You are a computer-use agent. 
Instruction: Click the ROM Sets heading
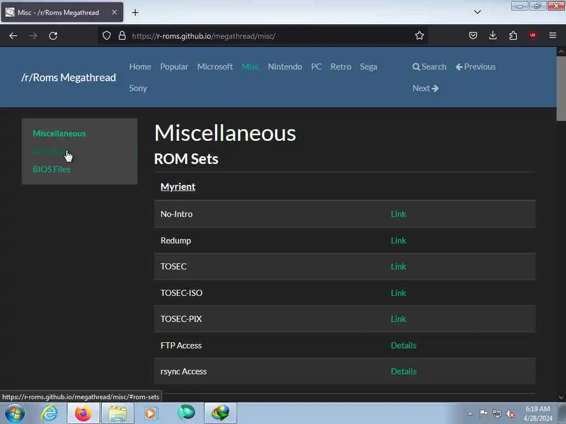(x=186, y=159)
